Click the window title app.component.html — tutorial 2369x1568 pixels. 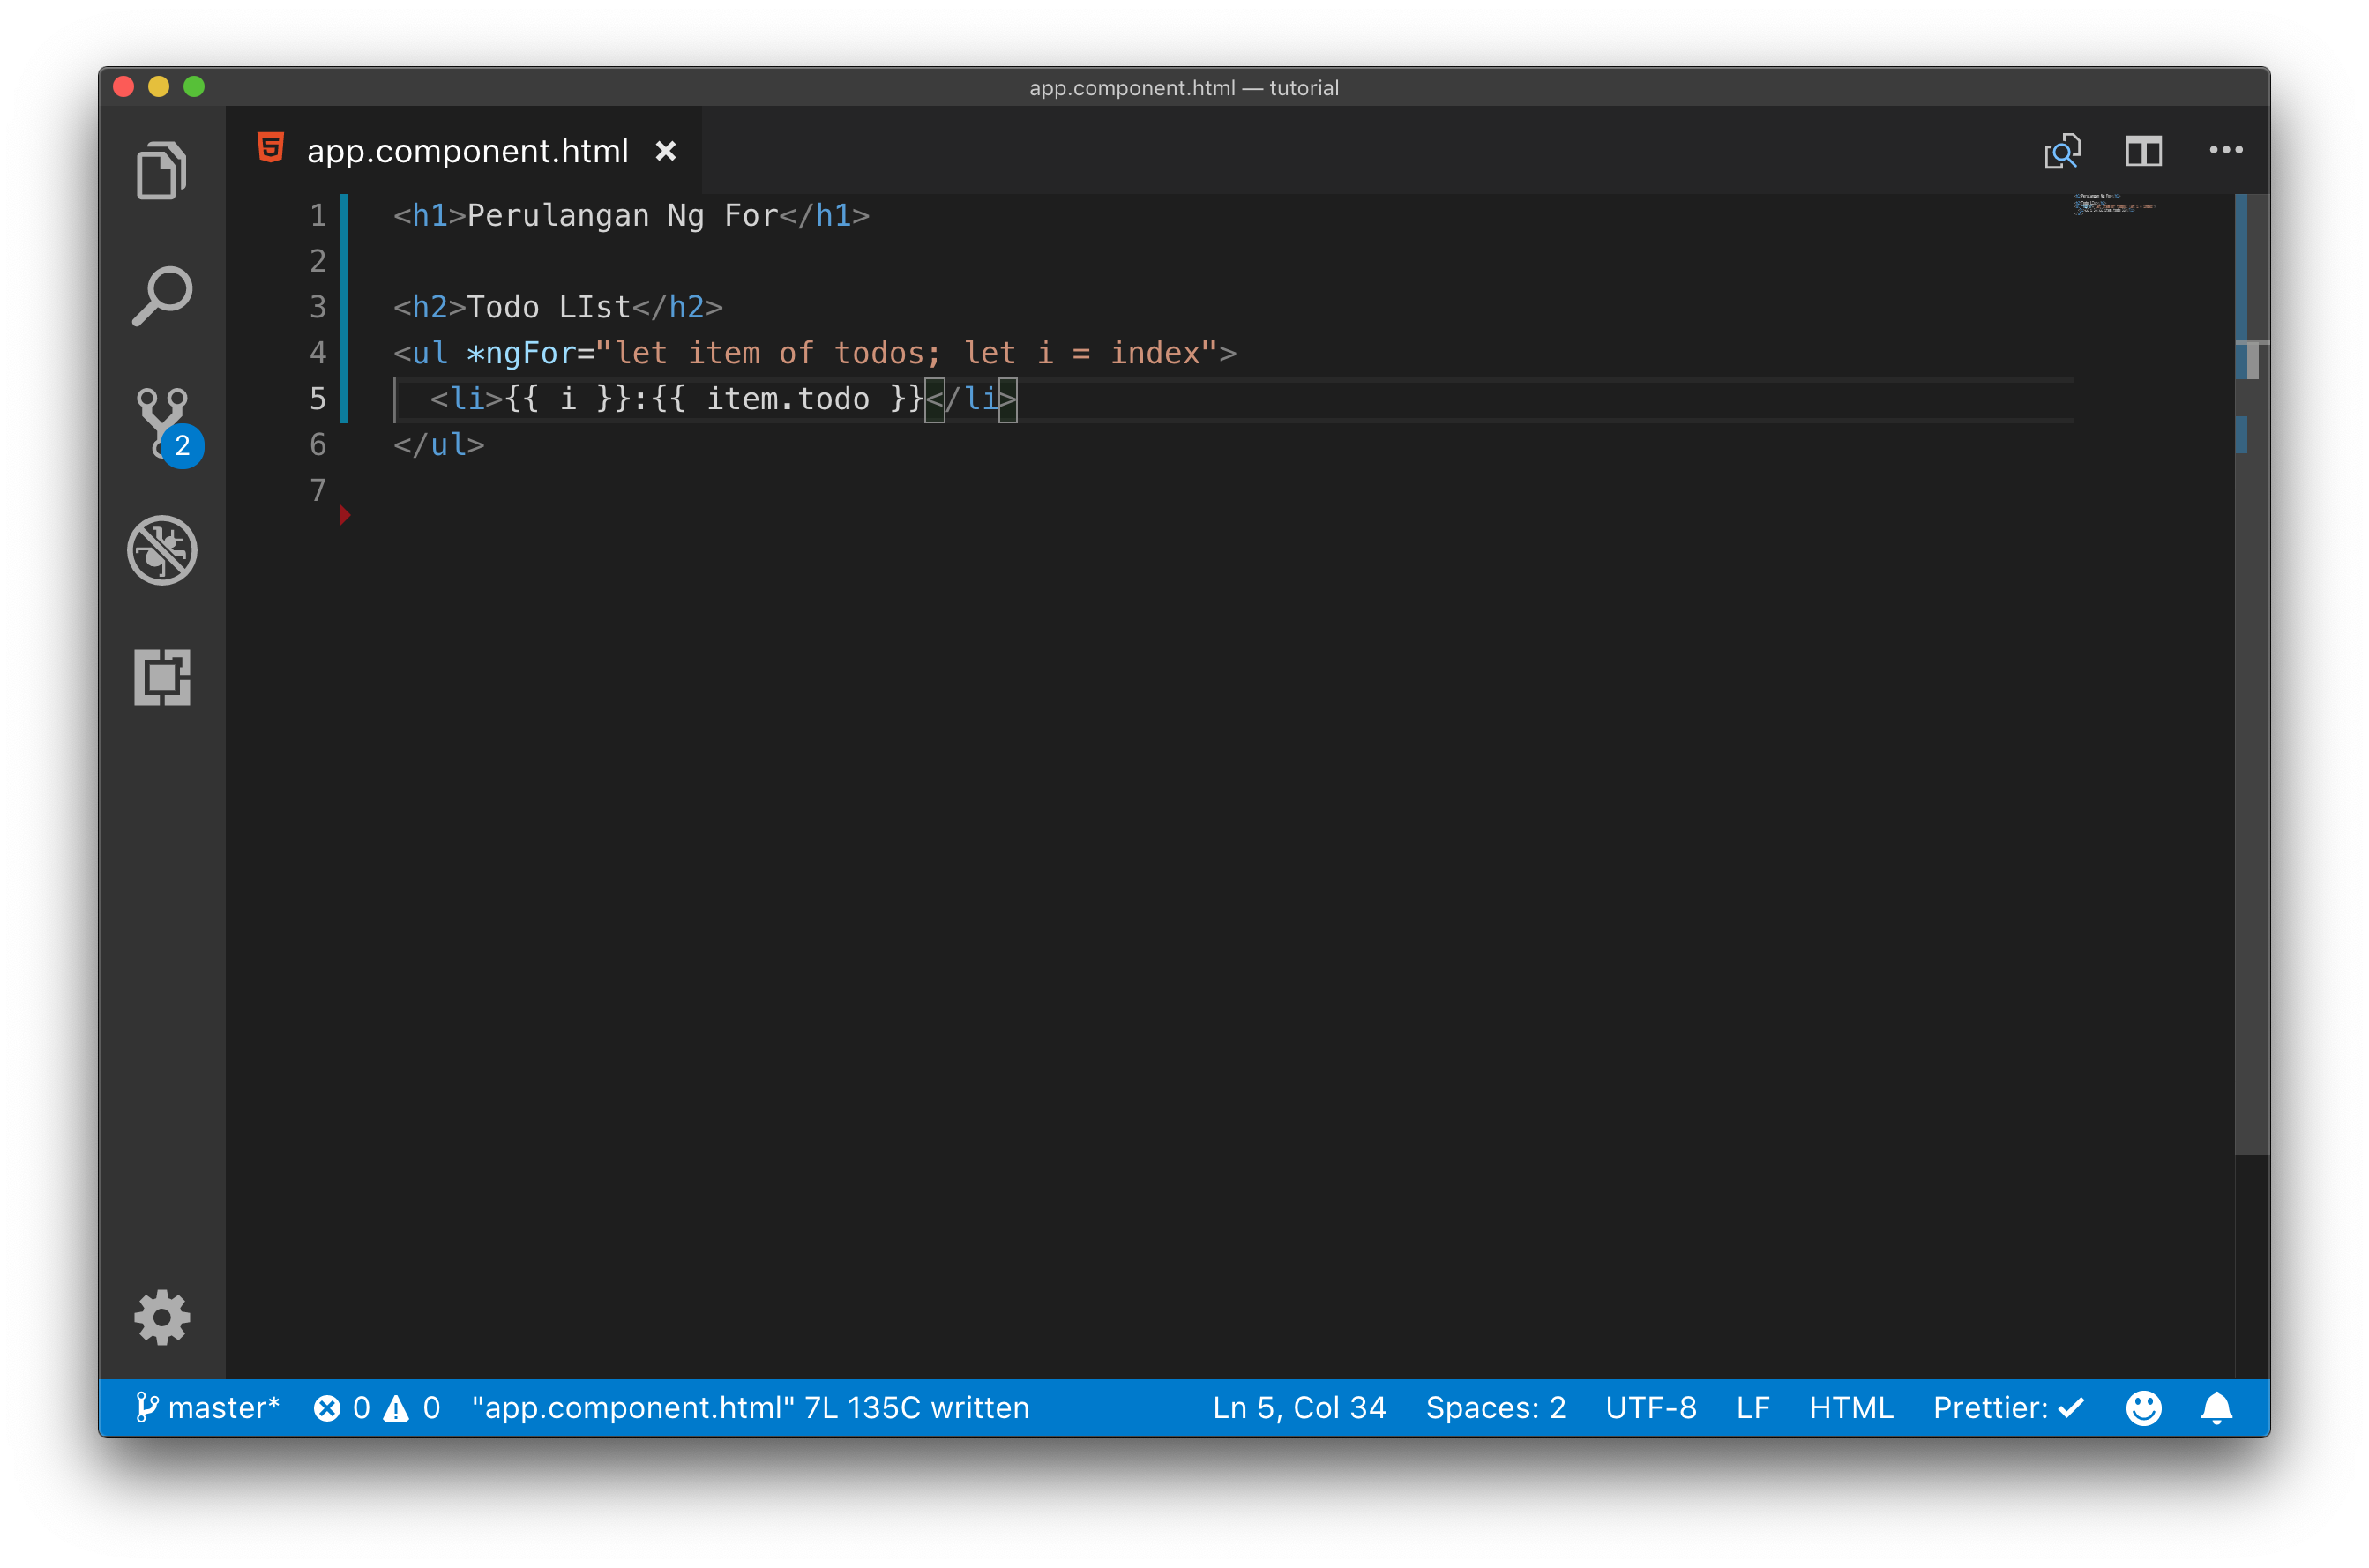tap(1184, 88)
